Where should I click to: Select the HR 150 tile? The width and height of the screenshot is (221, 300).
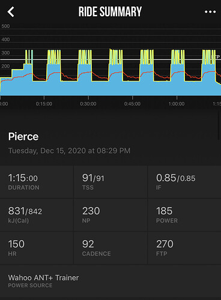pyautogui.click(x=37, y=248)
